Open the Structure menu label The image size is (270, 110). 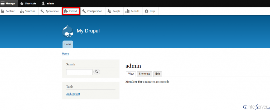coord(30,11)
